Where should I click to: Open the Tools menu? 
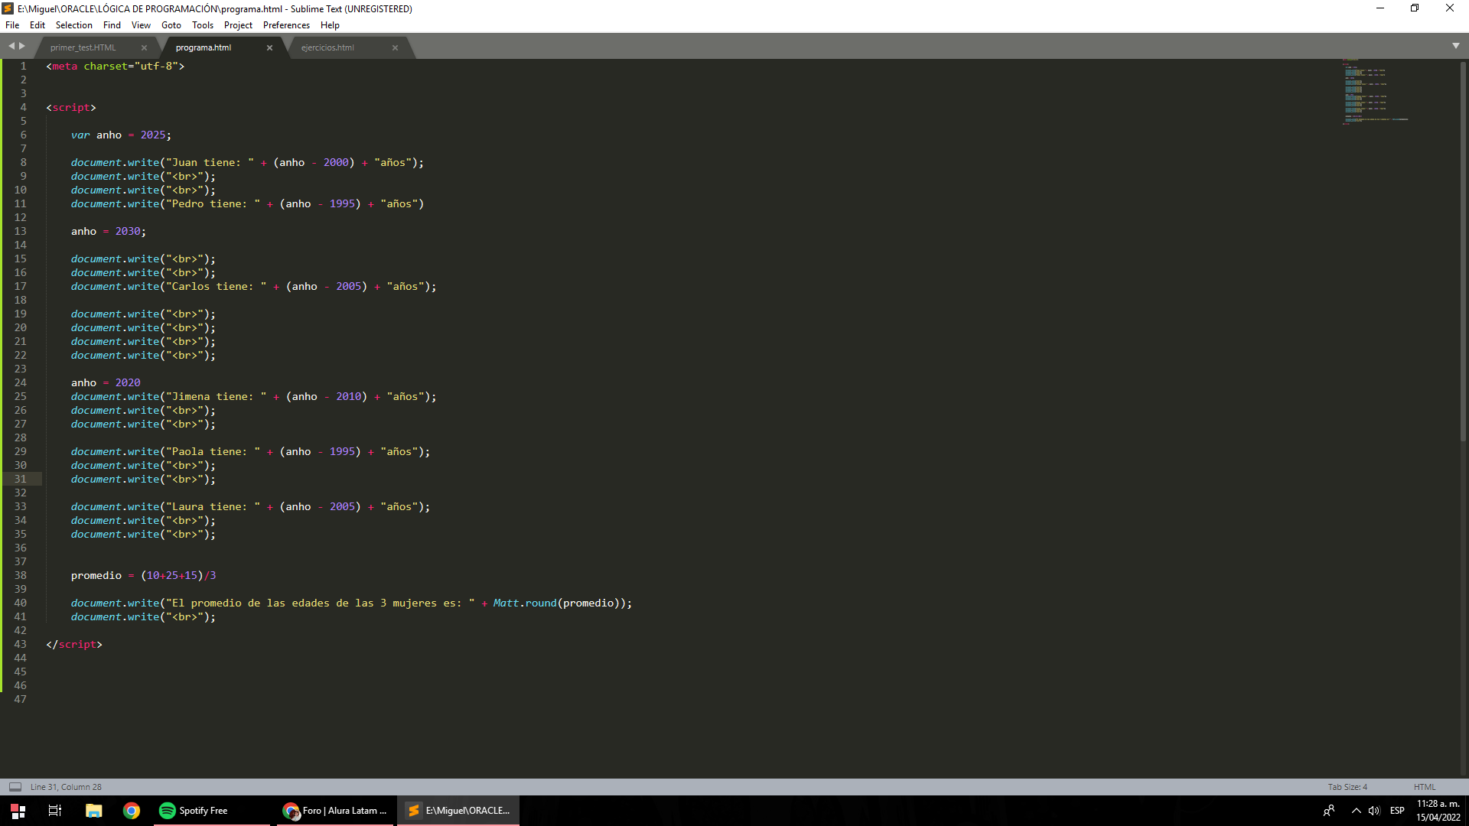(x=203, y=25)
